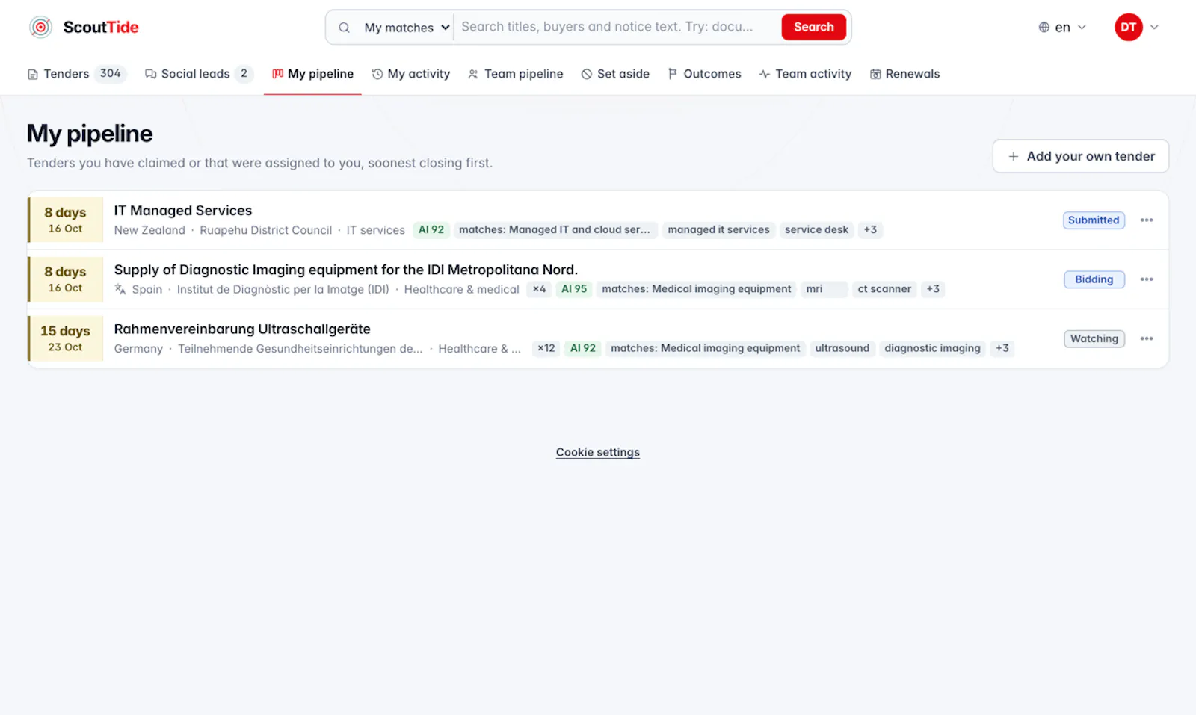Expand +3 more tags on ultrasound row

click(x=1002, y=348)
